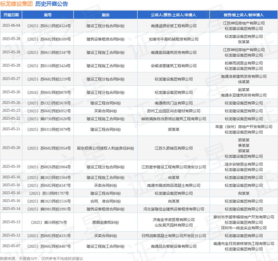Click plaintiff 如皋市牛磊机械租赁有限公司
Screen dimensions: 278x261
point(173,39)
